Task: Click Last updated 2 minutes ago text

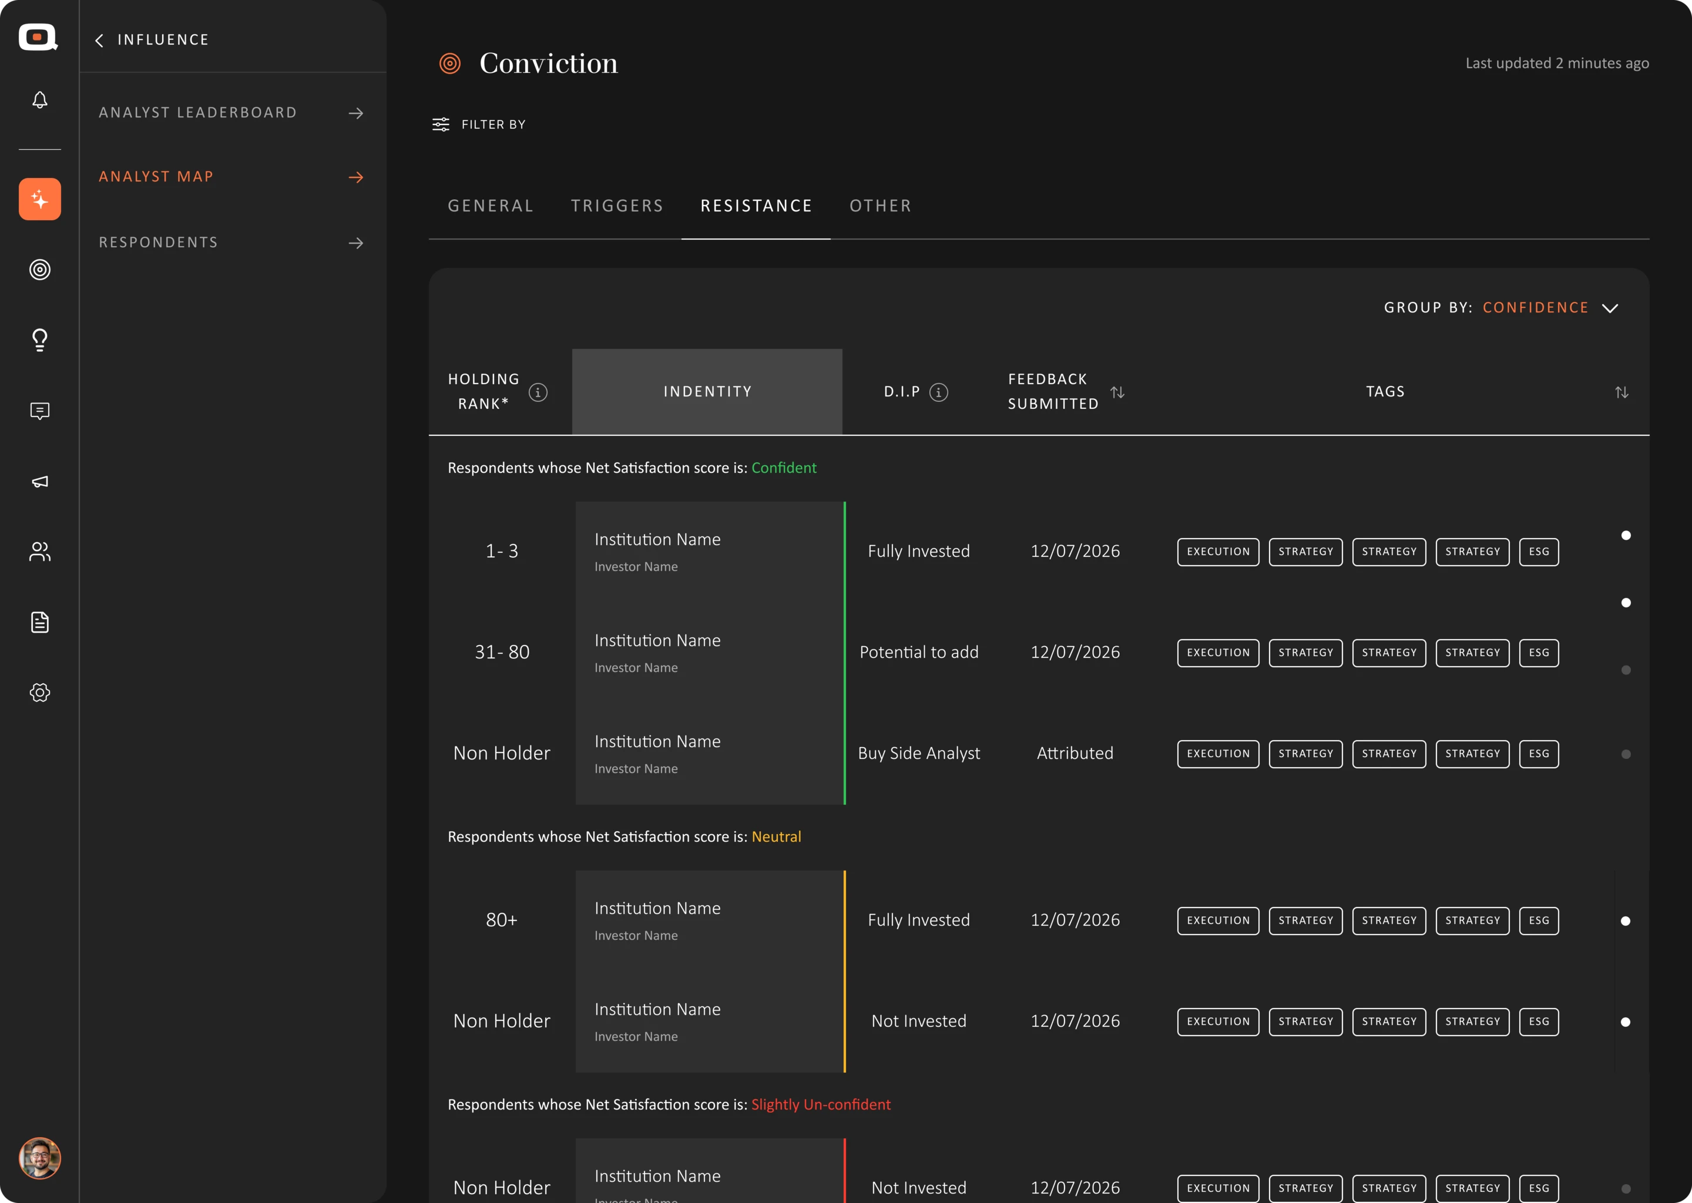Action: 1557,63
